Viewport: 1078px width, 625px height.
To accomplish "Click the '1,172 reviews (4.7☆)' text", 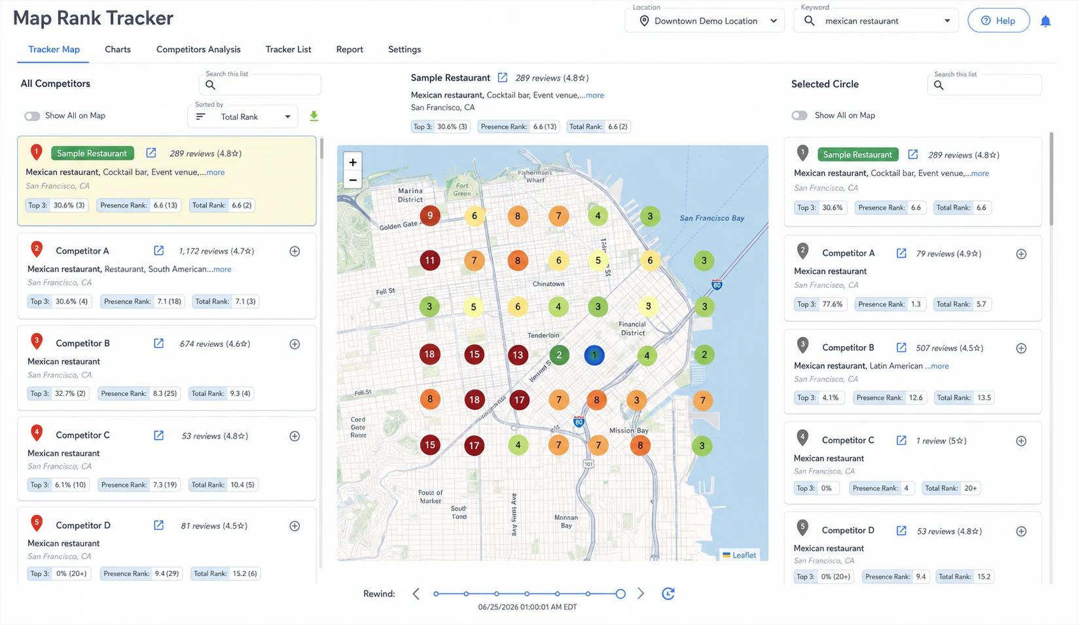I will 217,251.
